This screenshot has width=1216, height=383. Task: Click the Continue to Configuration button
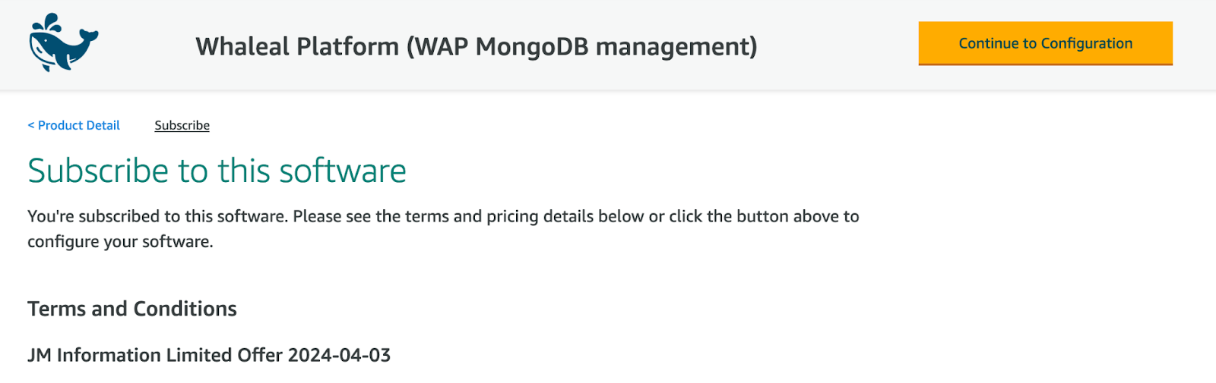click(x=1045, y=43)
